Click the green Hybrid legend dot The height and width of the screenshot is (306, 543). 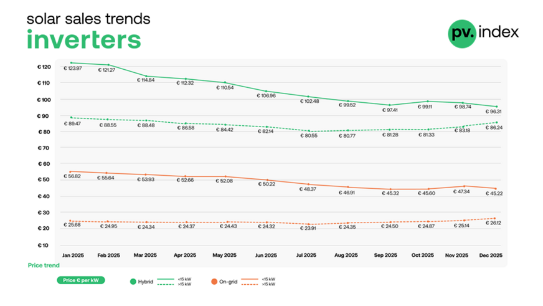point(132,281)
